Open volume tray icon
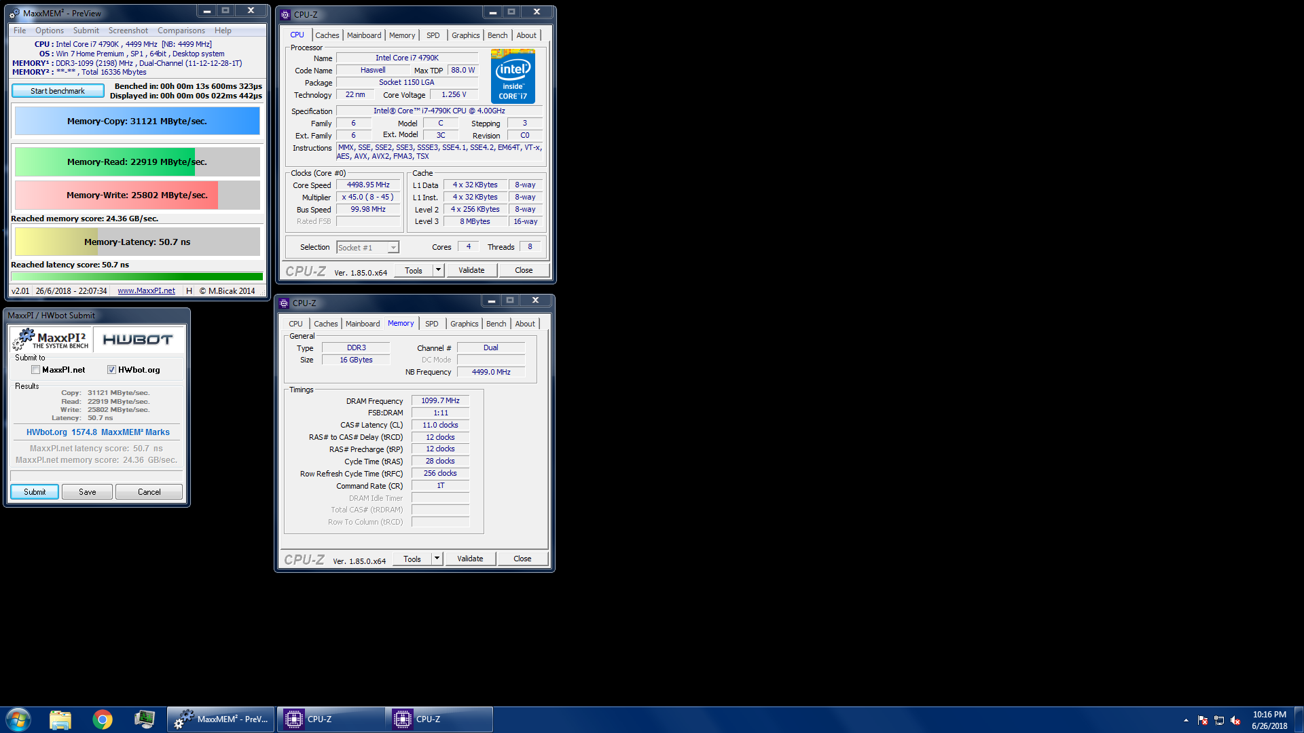 click(1235, 720)
